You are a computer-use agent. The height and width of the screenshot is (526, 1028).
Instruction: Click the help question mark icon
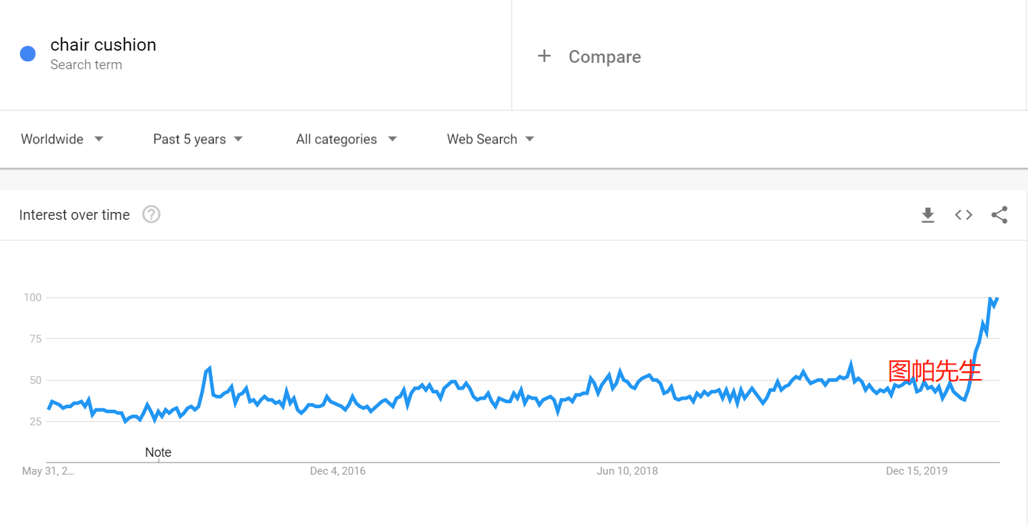[x=151, y=215]
